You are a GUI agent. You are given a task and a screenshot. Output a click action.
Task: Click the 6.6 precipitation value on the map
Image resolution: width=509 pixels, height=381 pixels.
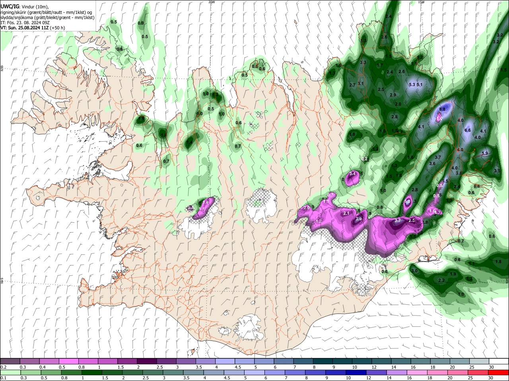click(x=468, y=130)
